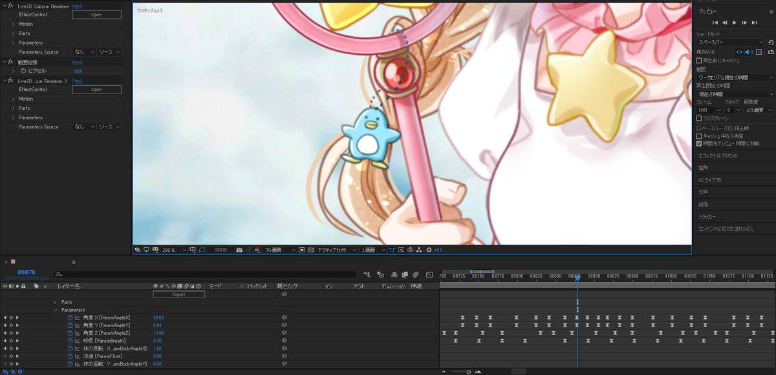Jump to last frame in Preview panel

click(x=755, y=23)
